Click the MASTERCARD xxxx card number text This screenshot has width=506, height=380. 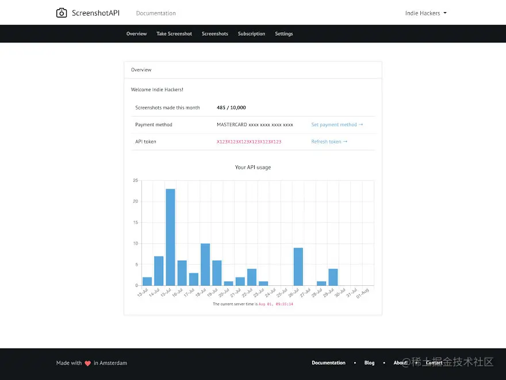pyautogui.click(x=255, y=125)
